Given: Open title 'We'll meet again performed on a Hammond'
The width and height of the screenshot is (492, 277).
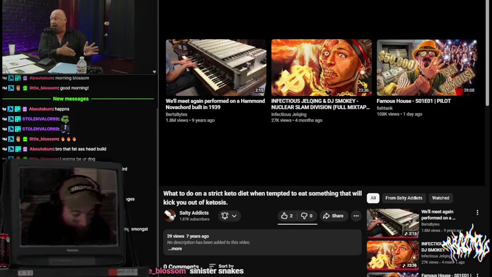Looking at the screenshot, I should 215,104.
